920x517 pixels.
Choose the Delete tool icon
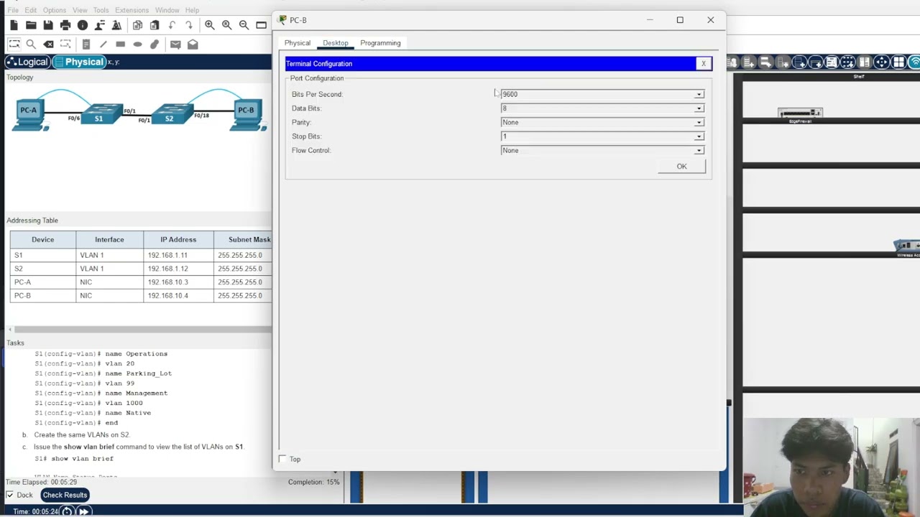pyautogui.click(x=48, y=44)
